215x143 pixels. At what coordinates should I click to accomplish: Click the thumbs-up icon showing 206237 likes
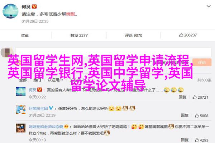(181, 35)
